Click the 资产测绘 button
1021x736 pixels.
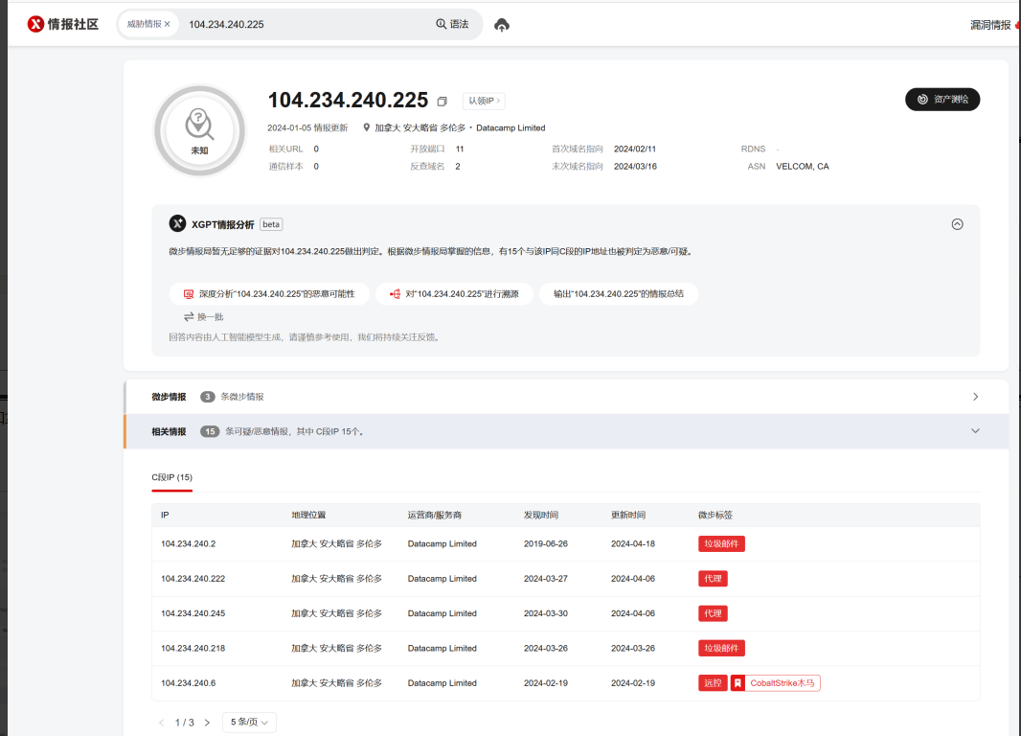(942, 100)
